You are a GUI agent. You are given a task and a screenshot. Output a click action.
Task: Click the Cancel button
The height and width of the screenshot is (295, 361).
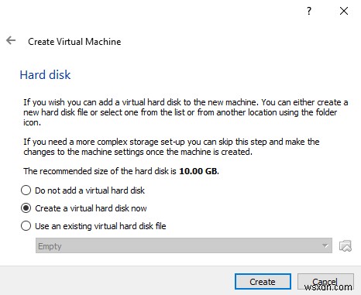click(x=325, y=282)
